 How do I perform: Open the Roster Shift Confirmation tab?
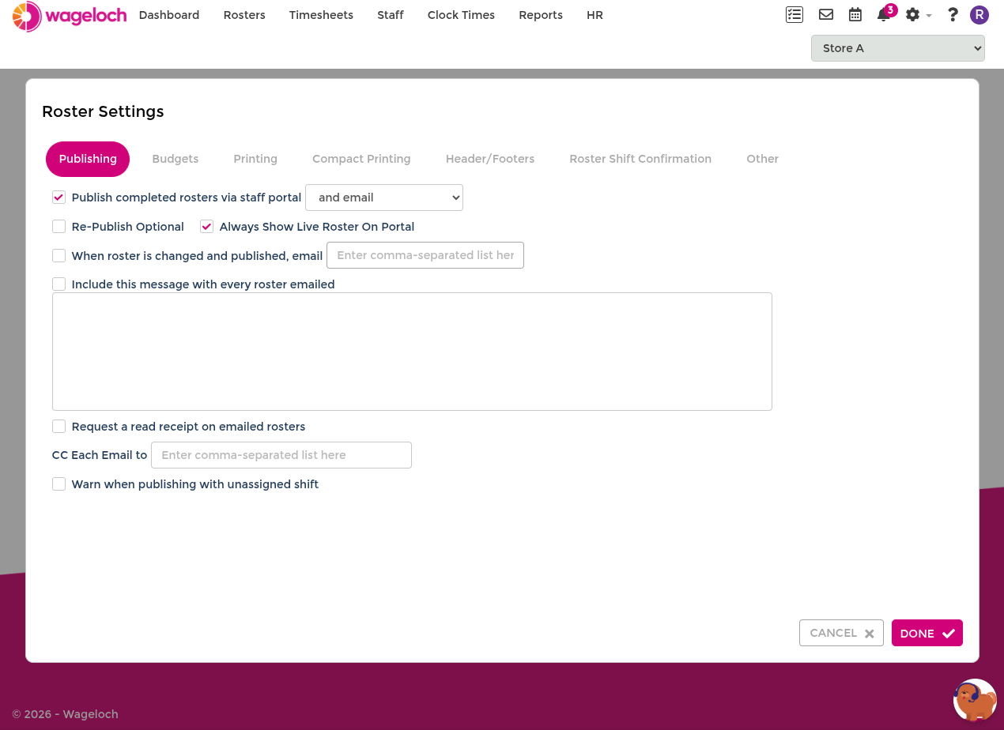640,159
